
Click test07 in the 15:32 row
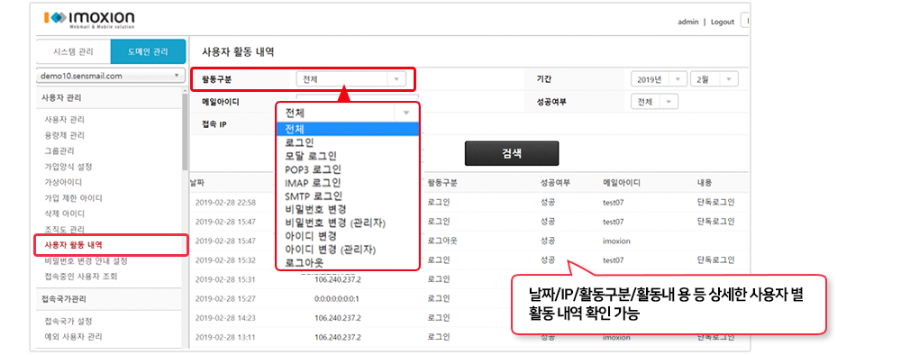613,260
